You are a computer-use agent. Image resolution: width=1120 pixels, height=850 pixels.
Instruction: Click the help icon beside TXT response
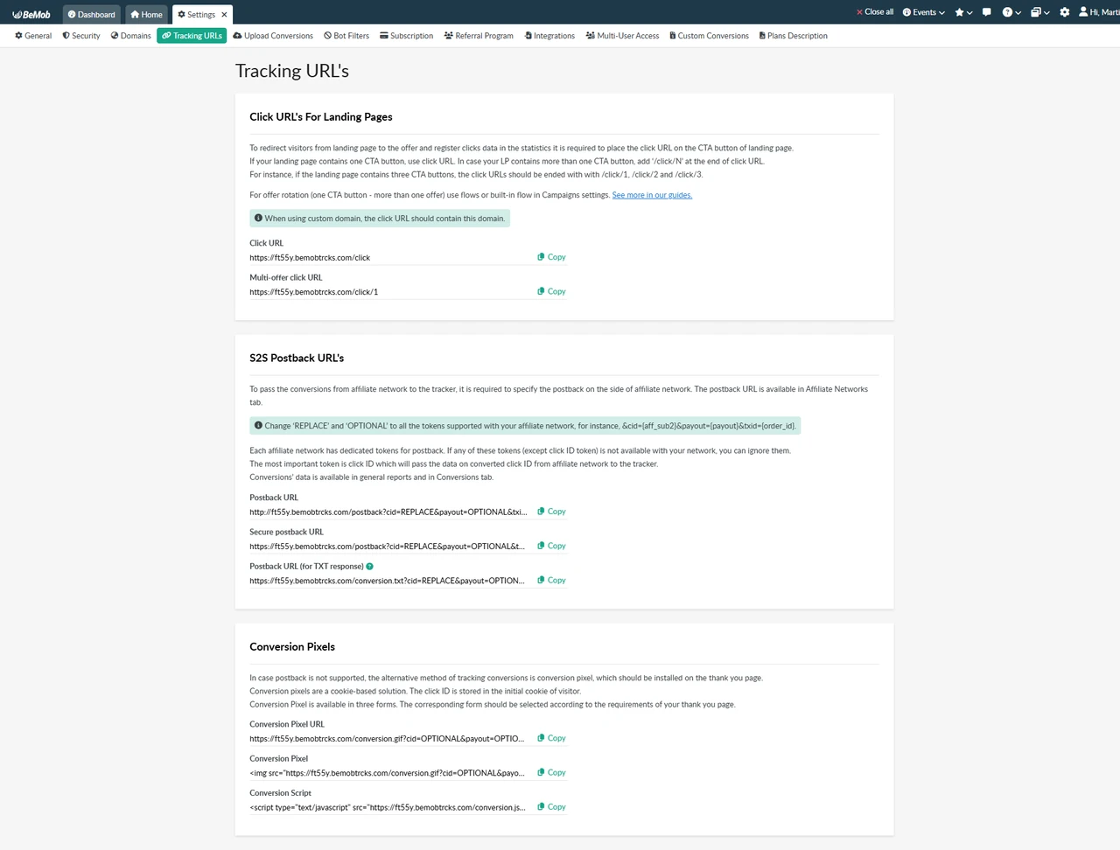pos(369,567)
